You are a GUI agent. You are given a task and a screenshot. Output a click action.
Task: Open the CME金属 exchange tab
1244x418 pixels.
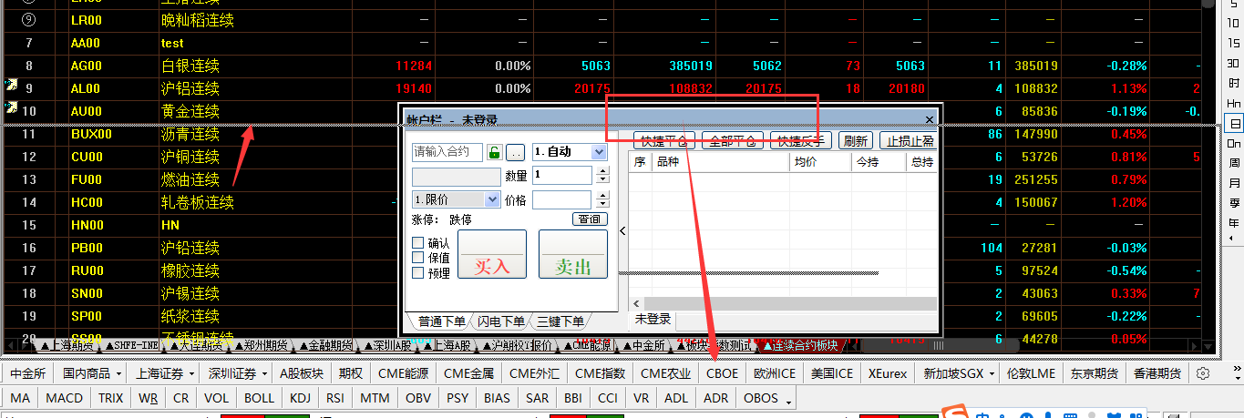point(469,373)
